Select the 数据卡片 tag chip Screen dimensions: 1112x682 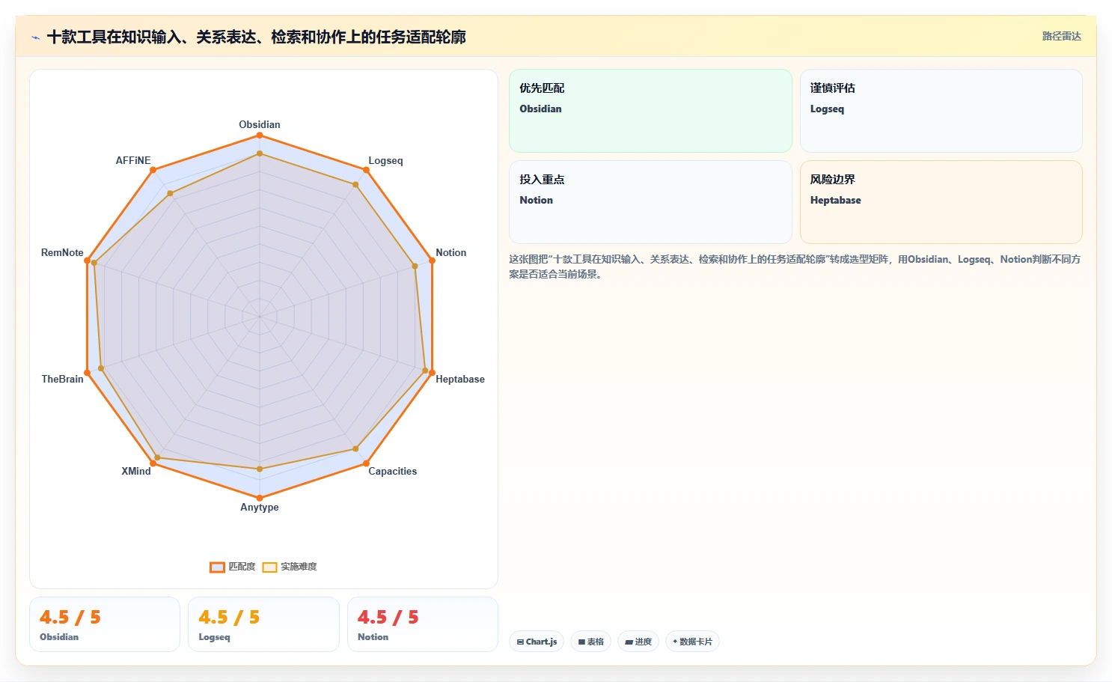coord(692,642)
